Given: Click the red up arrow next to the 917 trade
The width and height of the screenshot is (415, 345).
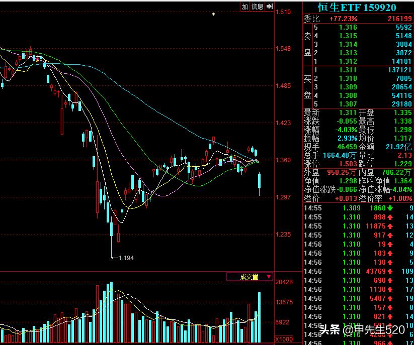Looking at the screenshot, I should 390,235.
